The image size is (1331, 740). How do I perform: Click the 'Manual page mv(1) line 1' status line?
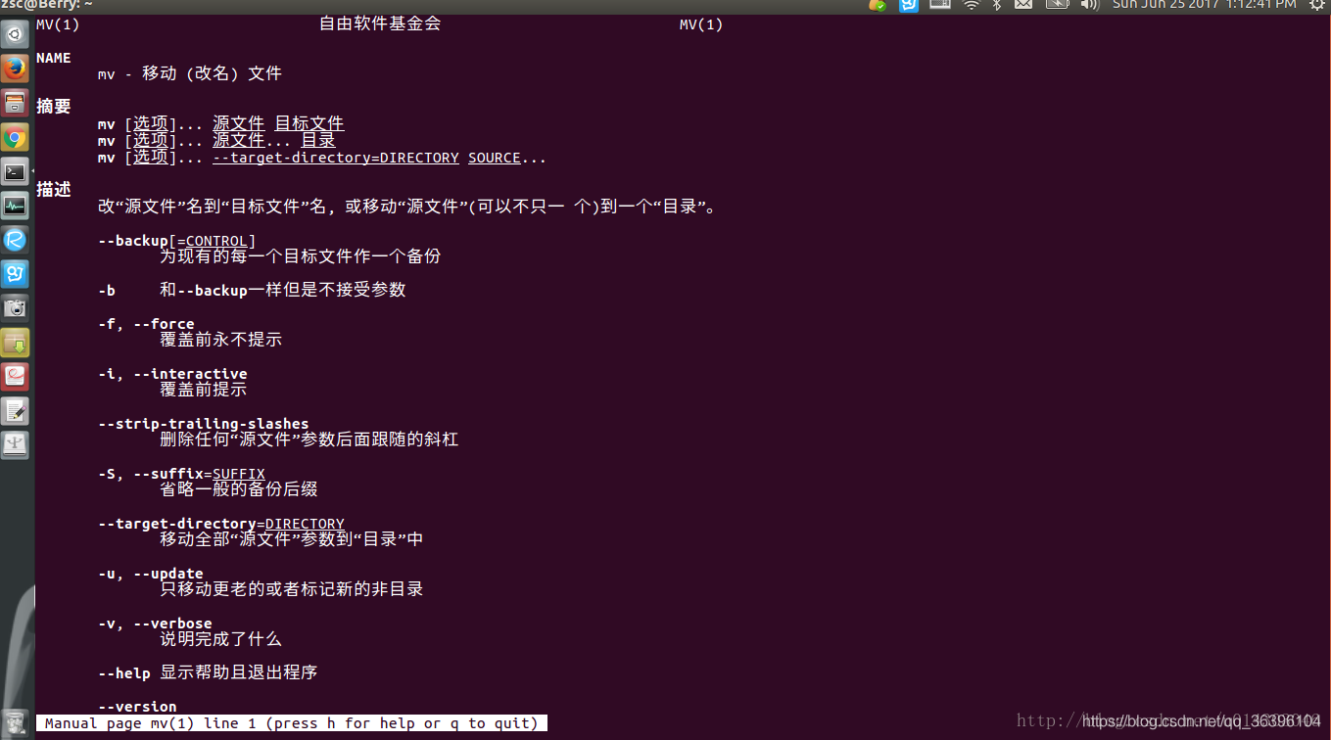[x=292, y=723]
